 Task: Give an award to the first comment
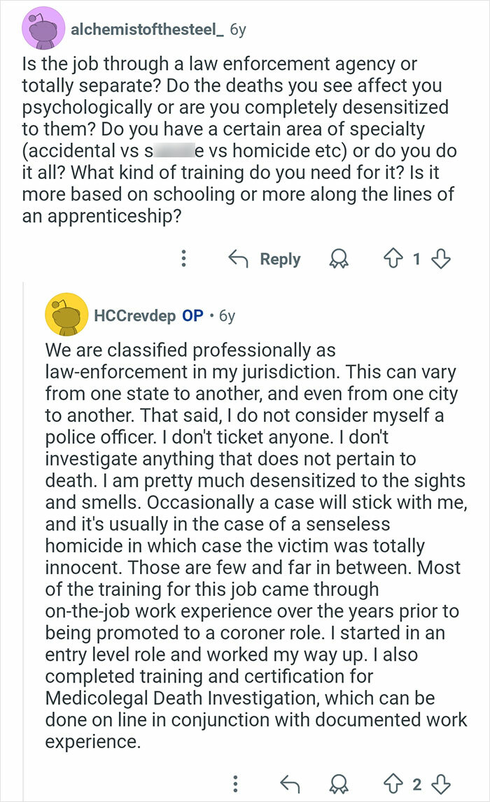click(x=339, y=259)
